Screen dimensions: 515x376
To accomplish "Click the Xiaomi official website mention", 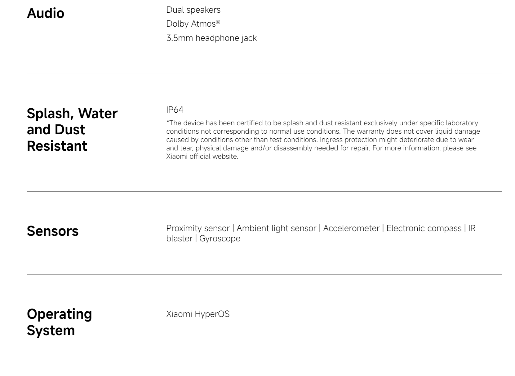I will (x=202, y=156).
